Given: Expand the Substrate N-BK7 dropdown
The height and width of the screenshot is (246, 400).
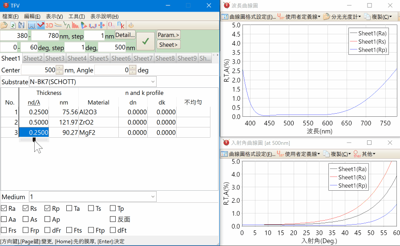Looking at the screenshot, I should [153, 82].
